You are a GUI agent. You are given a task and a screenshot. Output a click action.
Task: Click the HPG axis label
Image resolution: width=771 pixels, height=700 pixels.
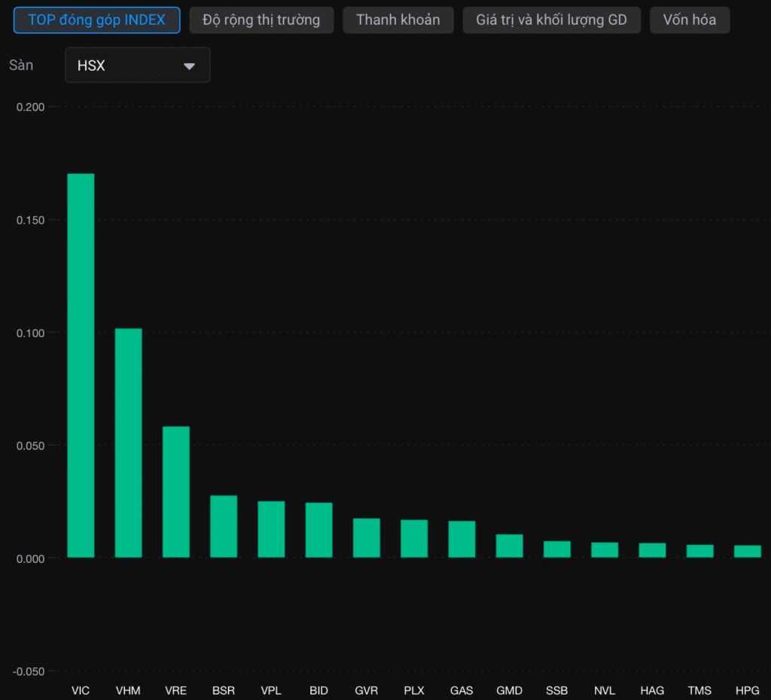pyautogui.click(x=747, y=690)
